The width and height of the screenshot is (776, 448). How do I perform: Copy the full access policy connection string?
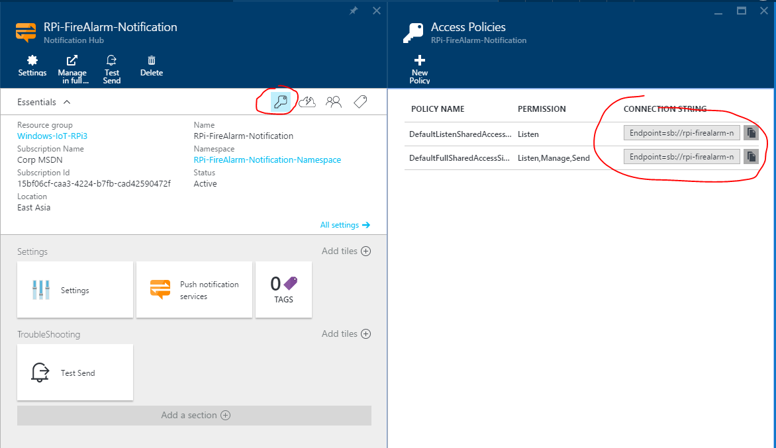click(752, 157)
